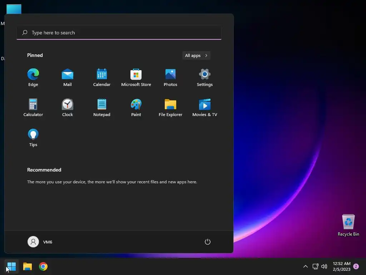This screenshot has width=366, height=275.
Task: Click the Recommended section heading
Action: (x=44, y=170)
